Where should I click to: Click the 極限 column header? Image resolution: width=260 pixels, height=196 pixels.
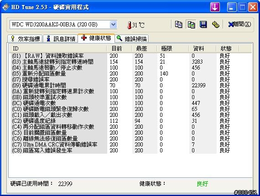pyautogui.click(x=172, y=49)
